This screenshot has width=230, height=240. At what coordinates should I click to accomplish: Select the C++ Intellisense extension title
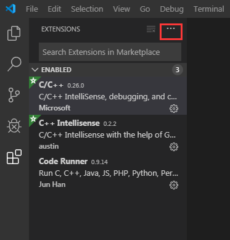pyautogui.click(x=69, y=123)
